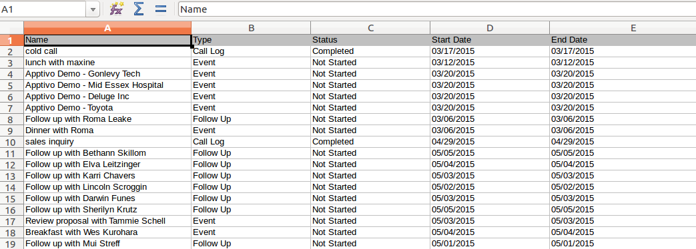696x249 pixels.
Task: Select the 'cold call' cell
Action: point(107,51)
